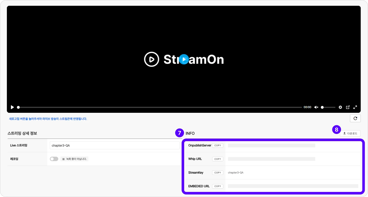This screenshot has width=368, height=197.
Task: Click the EMBEDIED URL label
Action: [x=199, y=186]
